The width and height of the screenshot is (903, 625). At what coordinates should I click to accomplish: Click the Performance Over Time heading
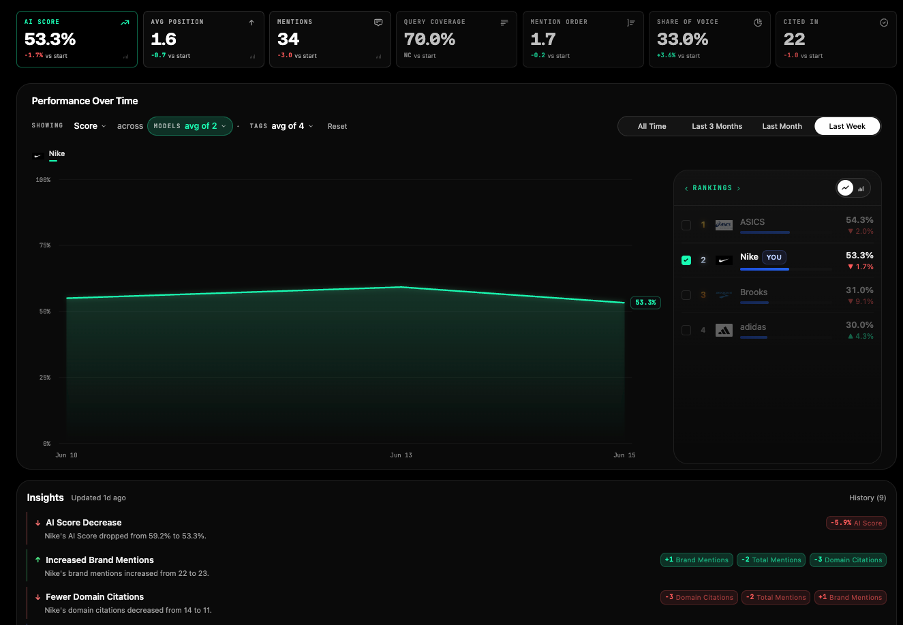point(85,101)
